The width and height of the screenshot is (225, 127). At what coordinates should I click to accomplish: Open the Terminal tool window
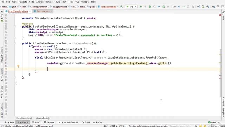pyautogui.click(x=49, y=122)
